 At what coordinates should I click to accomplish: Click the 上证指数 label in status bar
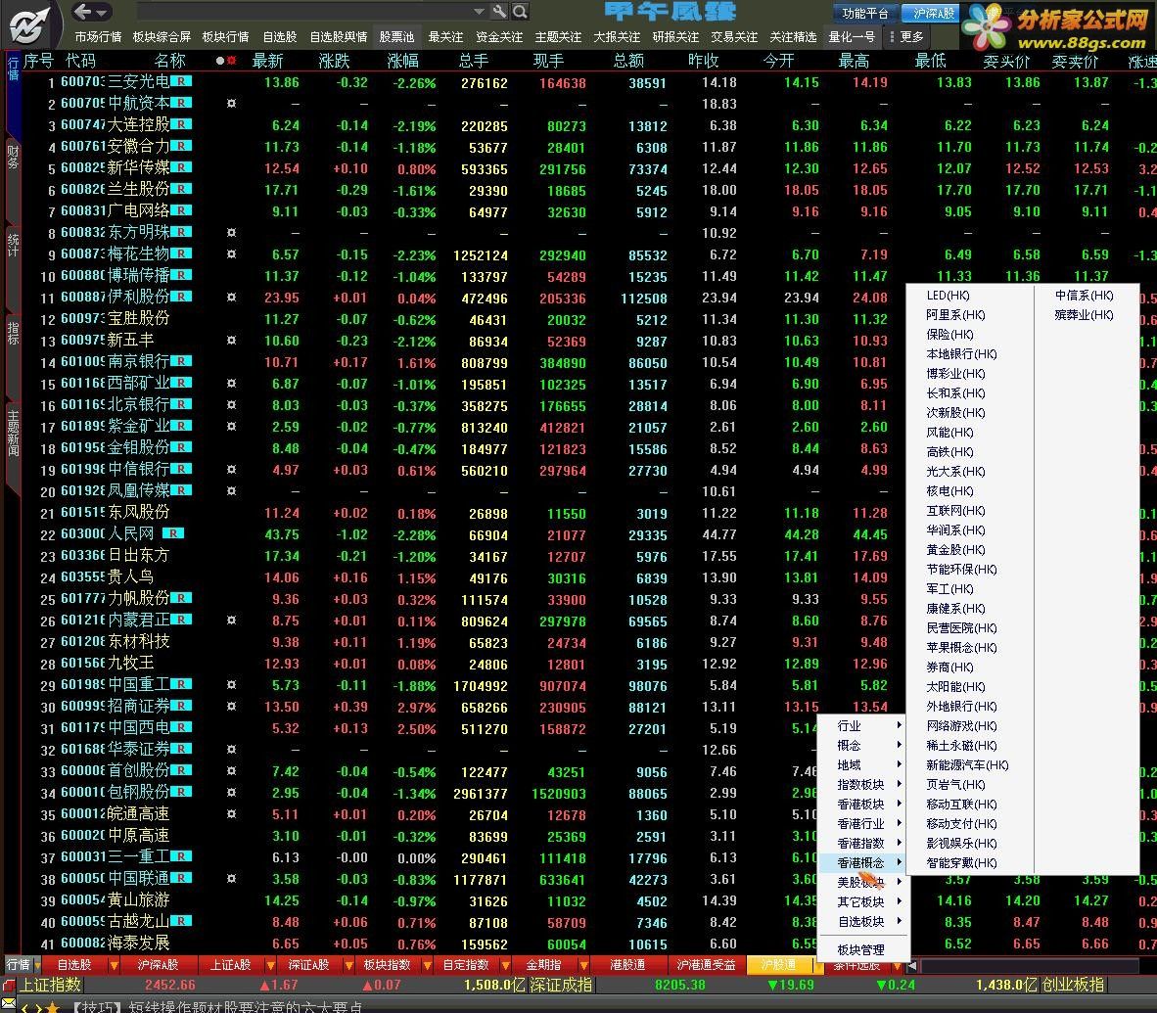pyautogui.click(x=50, y=985)
